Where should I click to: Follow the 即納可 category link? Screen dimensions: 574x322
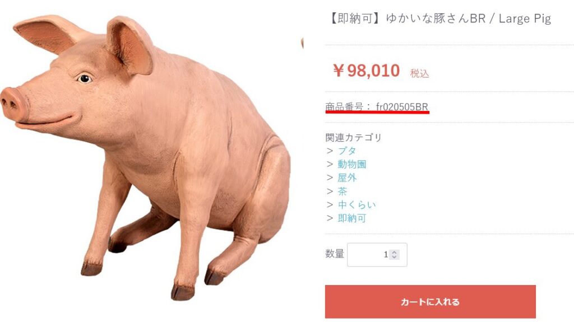pos(352,218)
